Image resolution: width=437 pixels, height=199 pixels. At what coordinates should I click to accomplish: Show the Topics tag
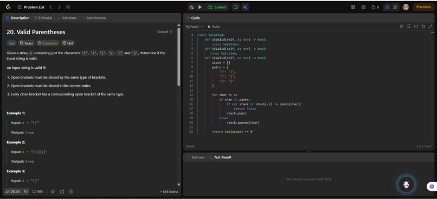point(26,43)
